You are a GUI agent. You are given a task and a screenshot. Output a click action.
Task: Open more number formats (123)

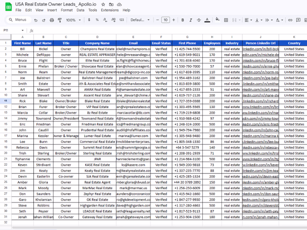pyautogui.click(x=122, y=20)
